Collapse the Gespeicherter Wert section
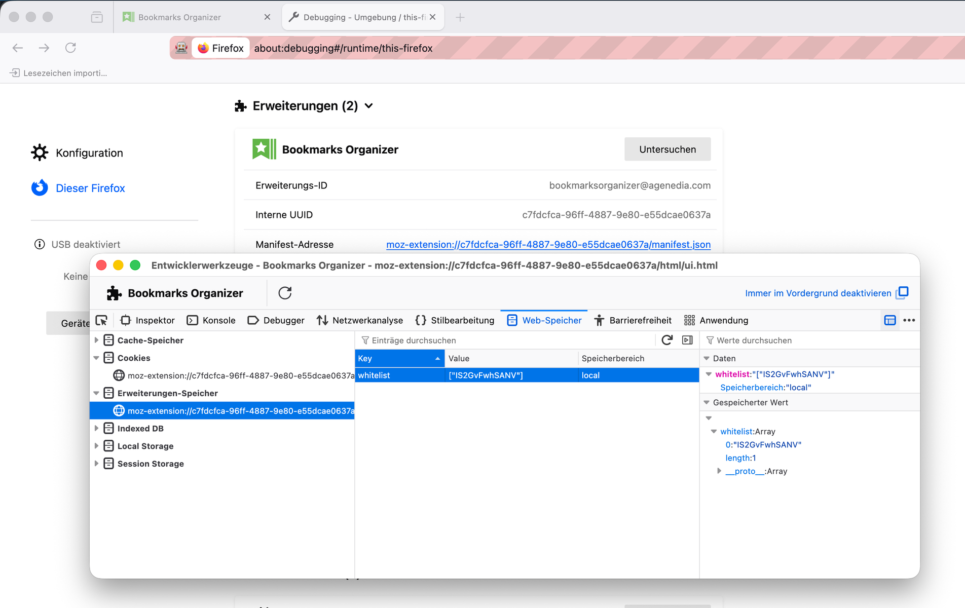The width and height of the screenshot is (965, 608). [x=707, y=402]
